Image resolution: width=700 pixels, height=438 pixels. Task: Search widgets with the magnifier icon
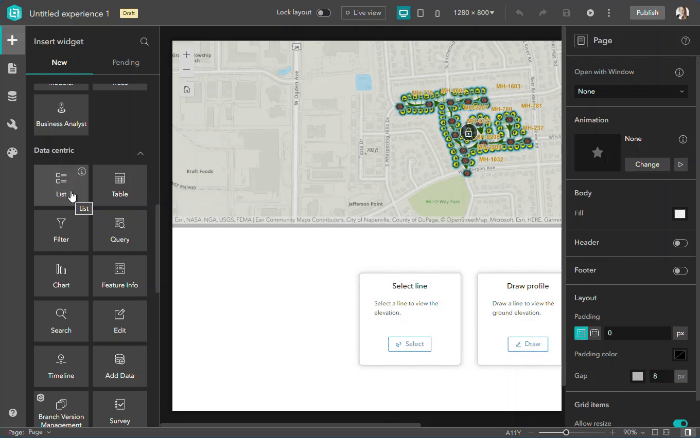pos(145,42)
